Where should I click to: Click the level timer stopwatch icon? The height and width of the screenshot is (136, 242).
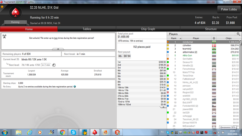tap(54, 65)
